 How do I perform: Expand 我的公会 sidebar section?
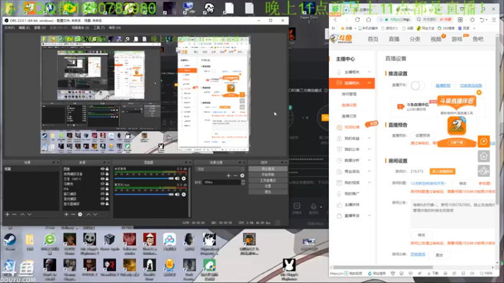coord(369,149)
